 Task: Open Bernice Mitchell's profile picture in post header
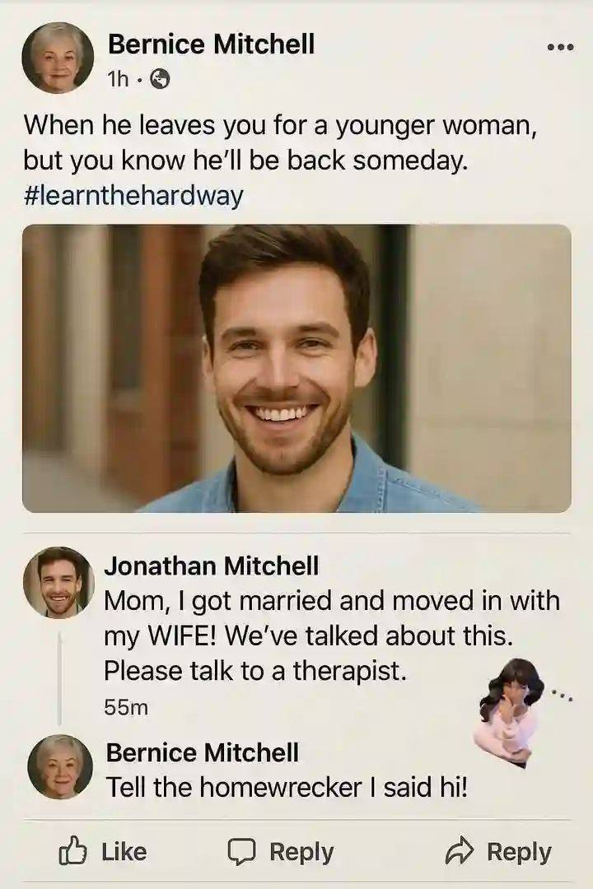(x=58, y=58)
